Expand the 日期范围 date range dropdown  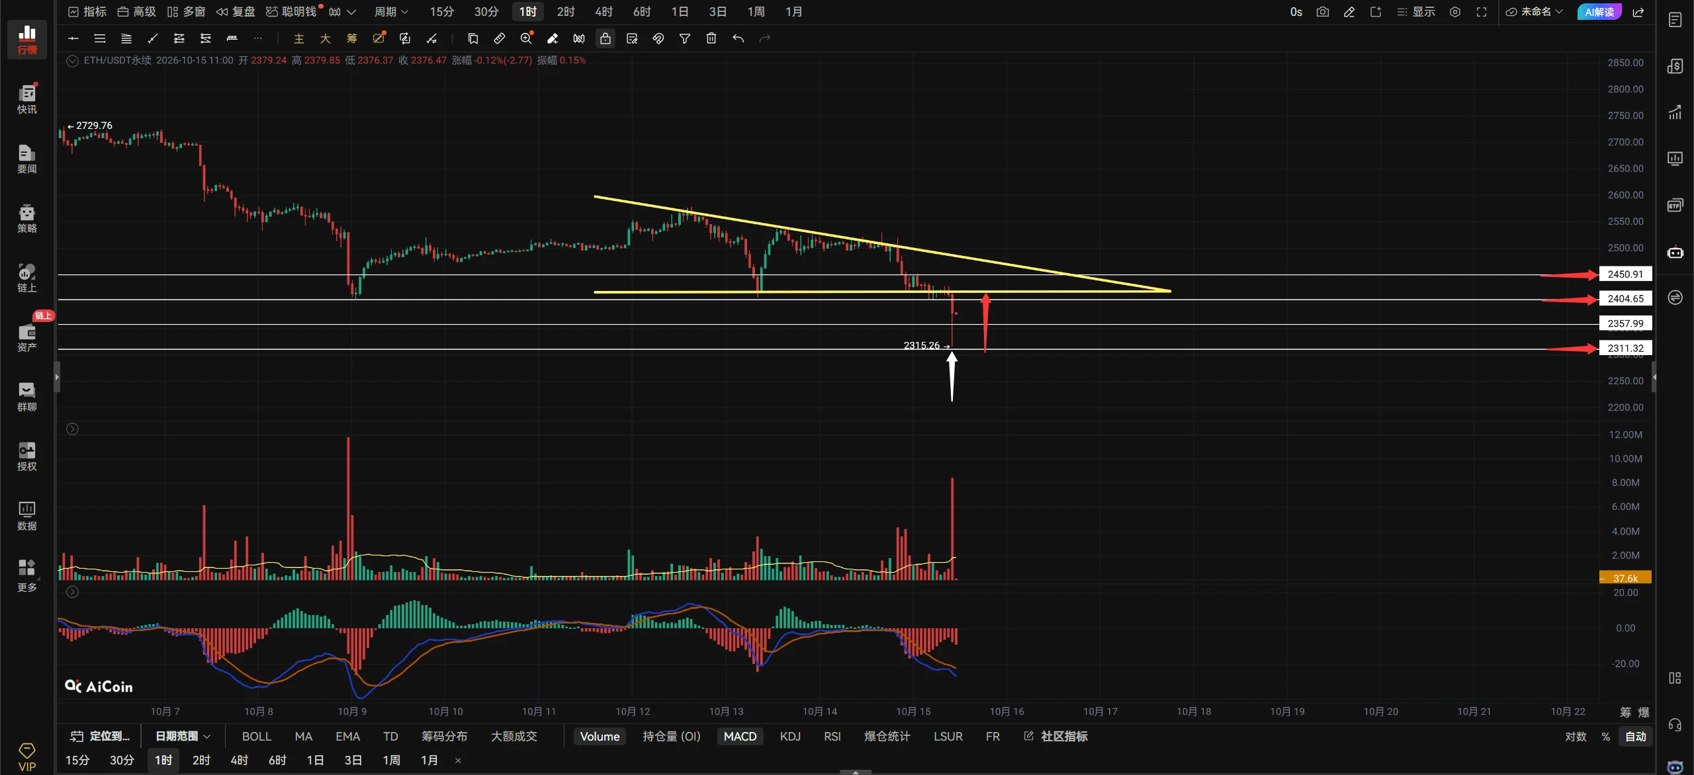[183, 736]
